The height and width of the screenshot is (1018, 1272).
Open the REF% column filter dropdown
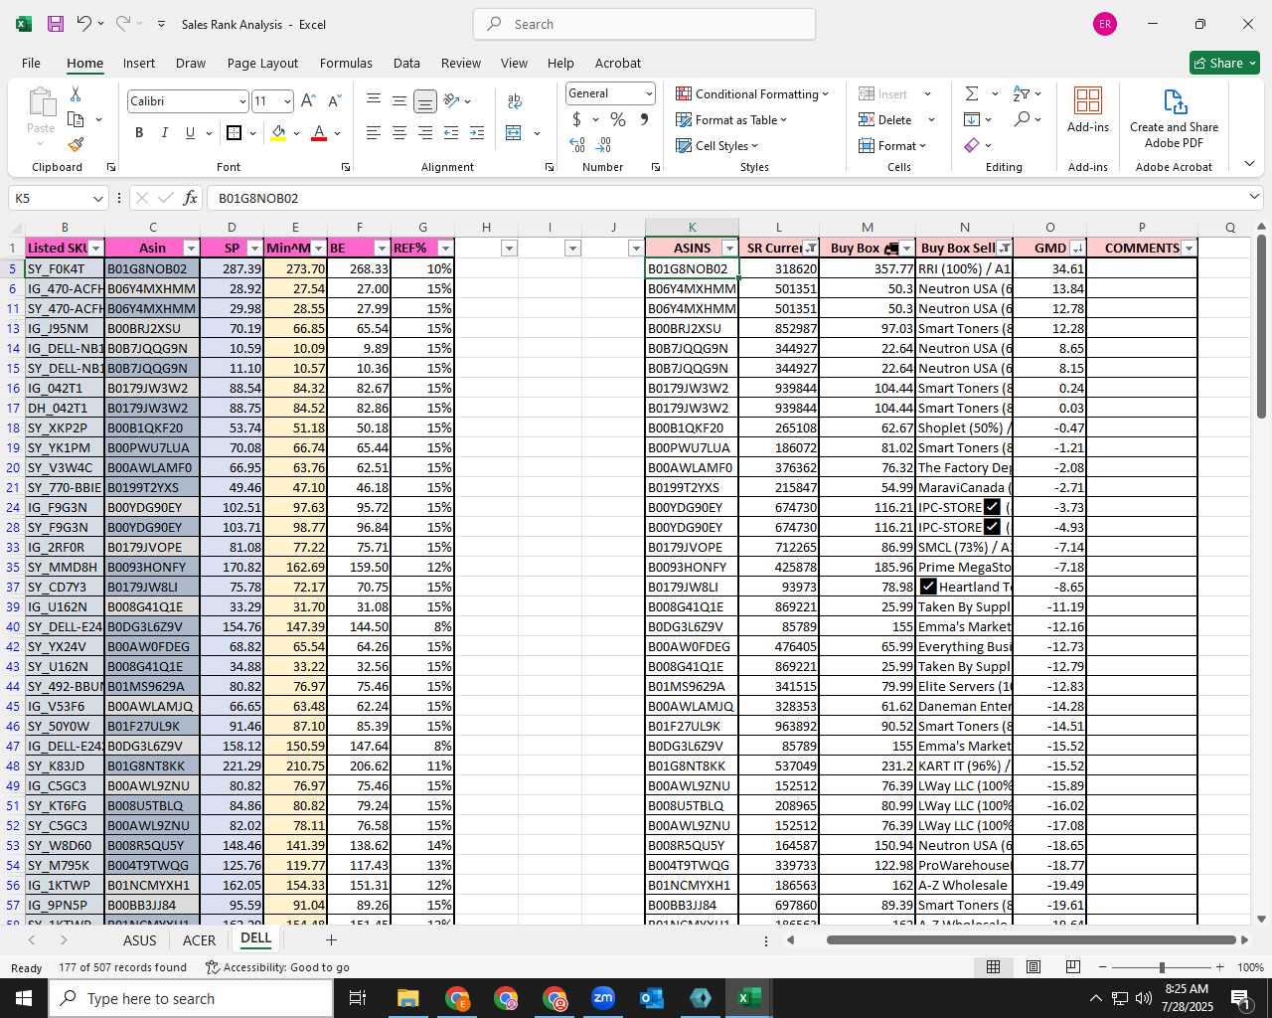point(445,249)
